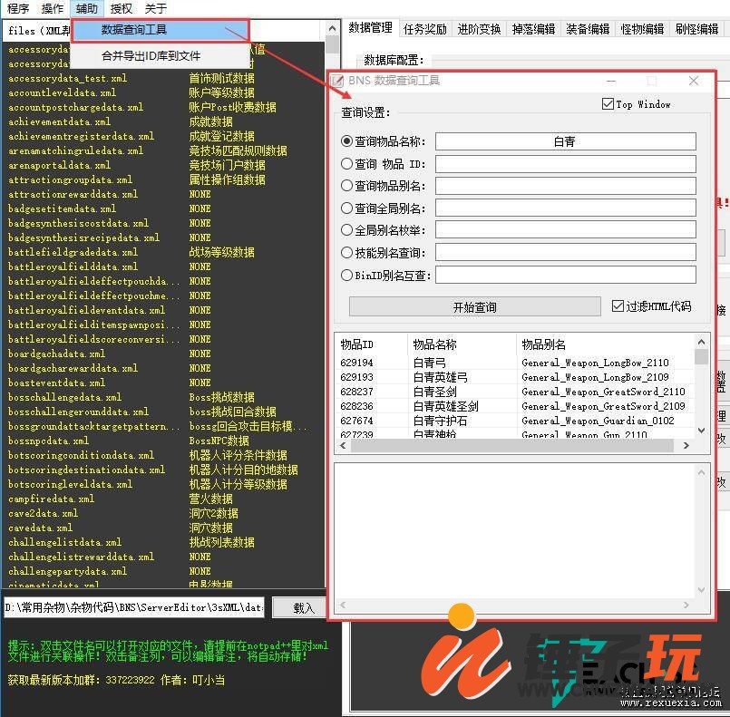Focus the 查询 物品 ID input field
Viewport: 730px width, 717px height.
click(565, 164)
